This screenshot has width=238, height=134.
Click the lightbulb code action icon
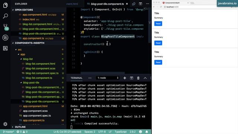pyautogui.click(x=83, y=32)
